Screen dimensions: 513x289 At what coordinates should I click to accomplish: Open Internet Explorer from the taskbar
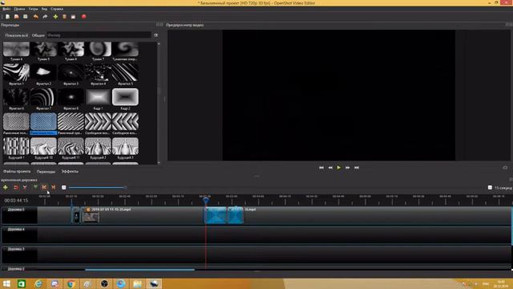click(x=38, y=283)
